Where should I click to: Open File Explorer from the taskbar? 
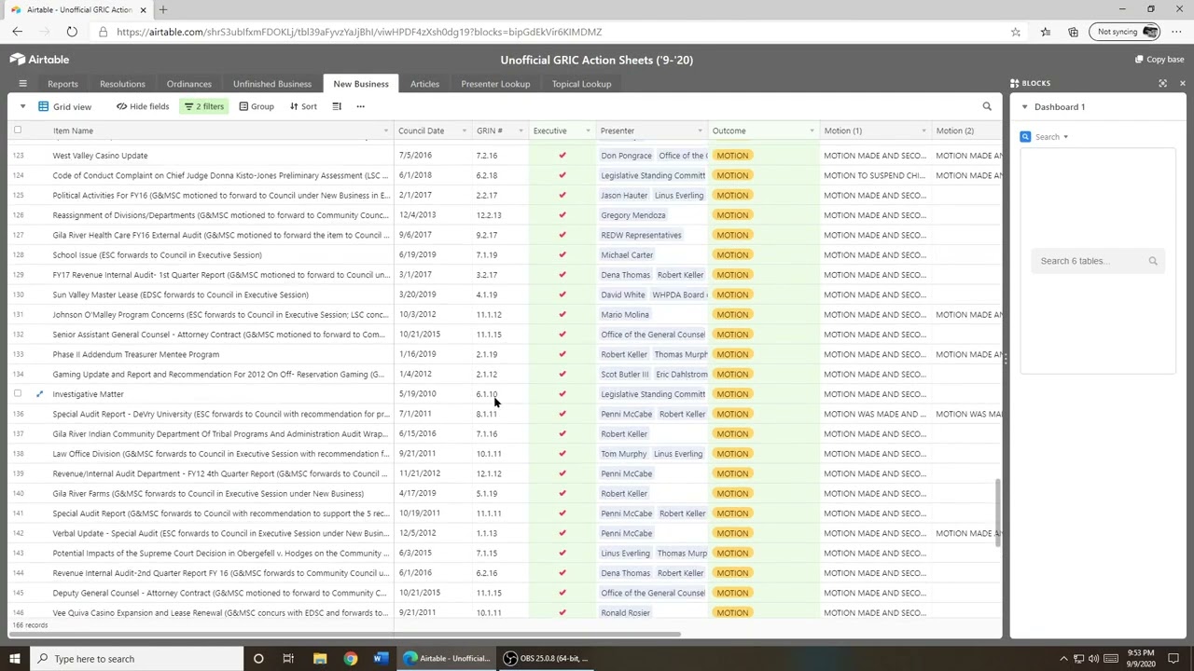[320, 659]
